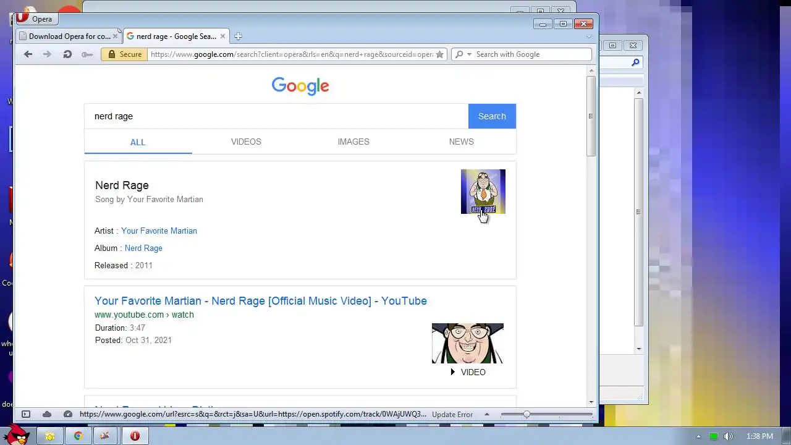The height and width of the screenshot is (445, 791).
Task: Open the YouTube video thumbnail
Action: click(468, 344)
